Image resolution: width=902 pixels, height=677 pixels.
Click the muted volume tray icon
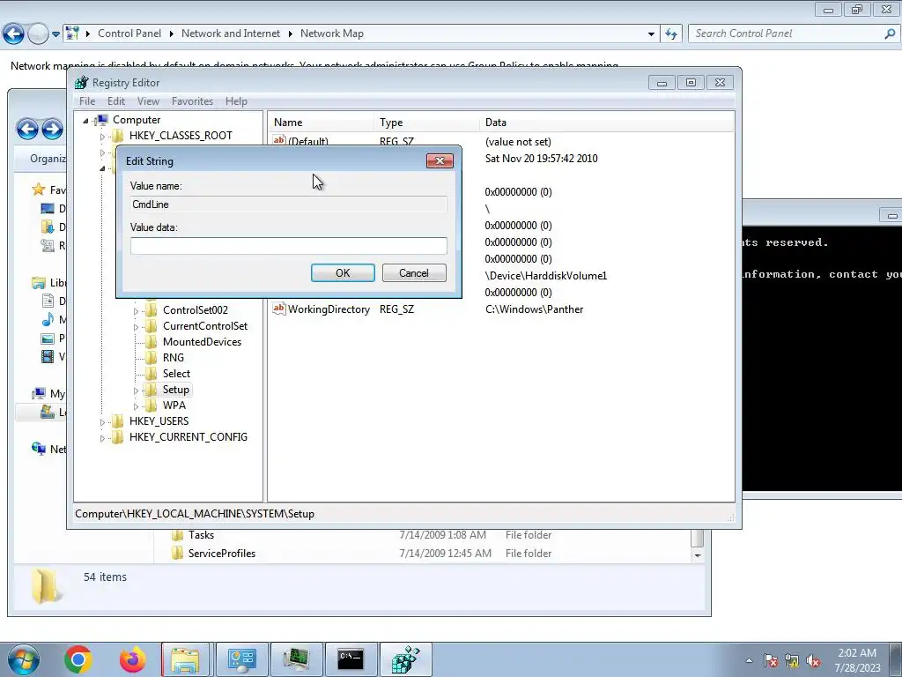point(813,661)
